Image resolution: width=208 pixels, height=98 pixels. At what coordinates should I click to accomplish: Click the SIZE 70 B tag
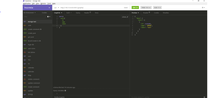point(157,8)
